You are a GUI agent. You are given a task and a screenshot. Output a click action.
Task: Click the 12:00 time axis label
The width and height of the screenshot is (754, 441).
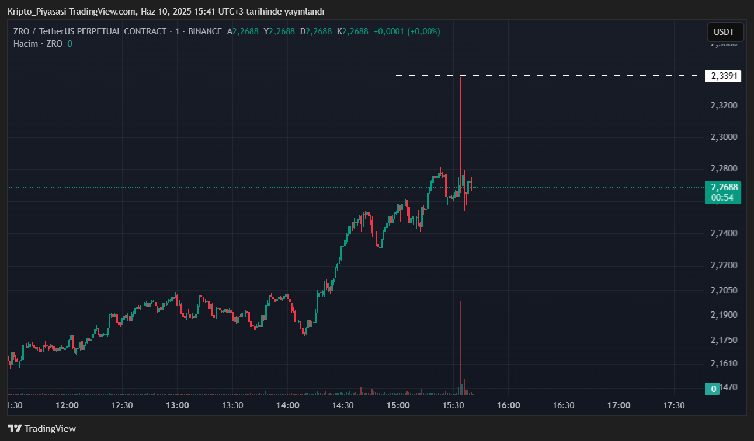[x=67, y=405]
